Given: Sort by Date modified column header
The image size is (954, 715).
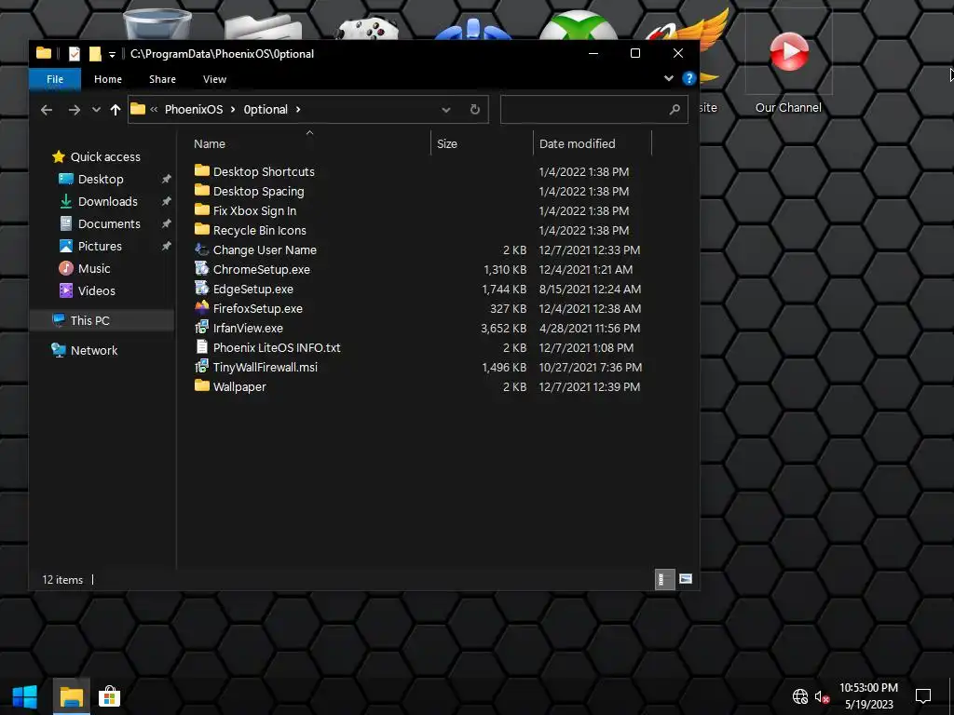Looking at the screenshot, I should (x=593, y=144).
